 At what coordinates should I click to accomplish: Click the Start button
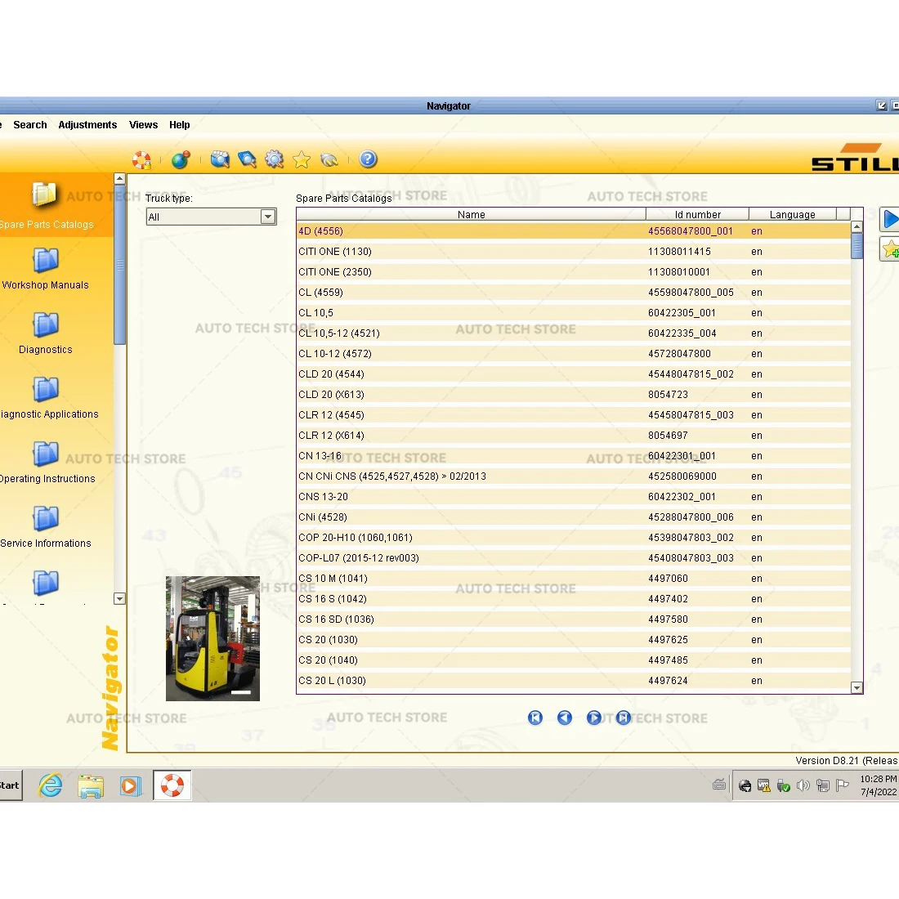pyautogui.click(x=11, y=785)
